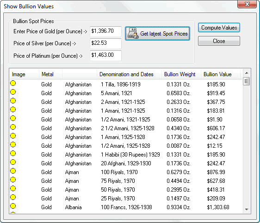Select '1 Habibi (30 Rupees) 1929' text
The width and height of the screenshot is (260, 223).
pyautogui.click(x=130, y=155)
